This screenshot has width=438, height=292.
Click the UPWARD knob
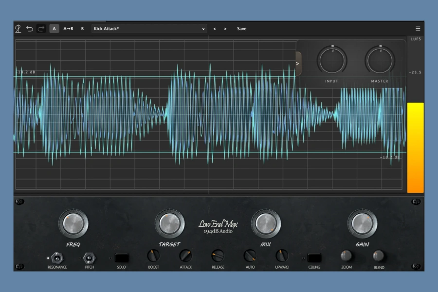pos(282,255)
